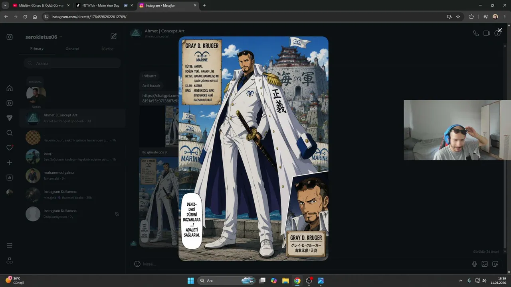Viewport: 511px width, 287px height.
Task: Click the instagram.com address bar
Action: click(x=244, y=17)
